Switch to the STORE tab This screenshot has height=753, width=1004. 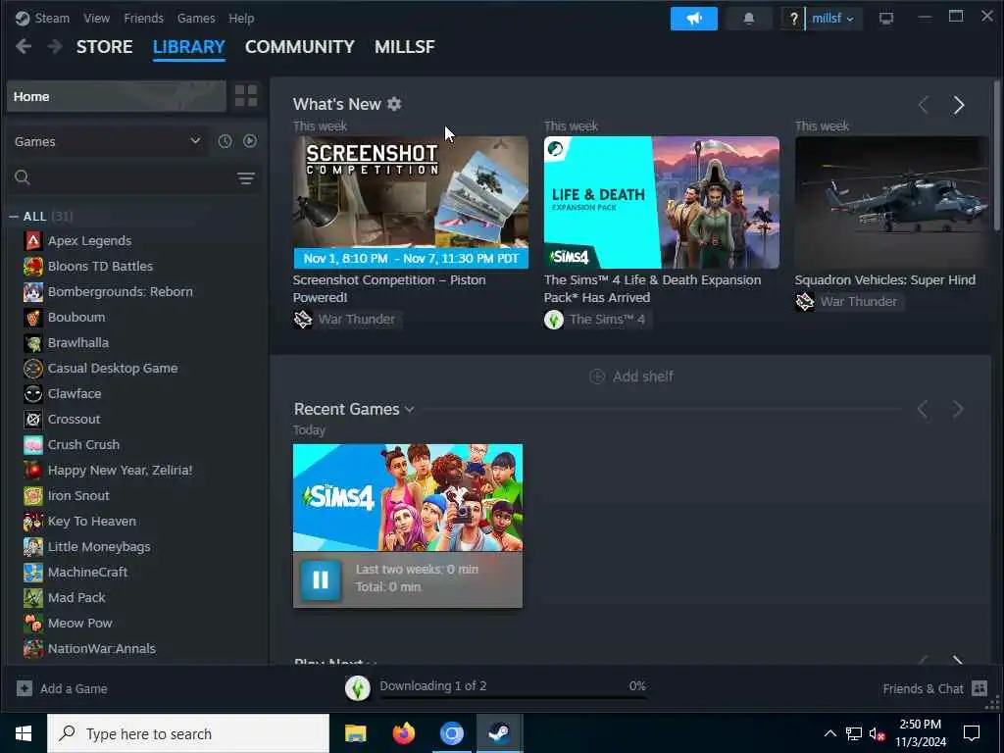coord(104,47)
